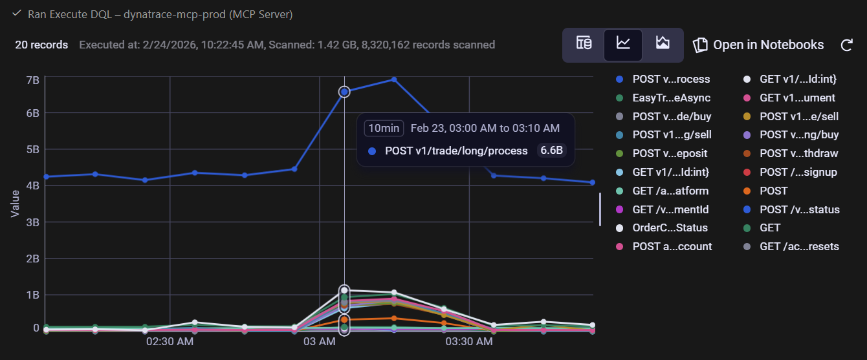
Task: Toggle the POST v...rocess series in the legend
Action: tap(671, 79)
